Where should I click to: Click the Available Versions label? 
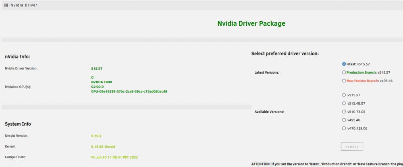click(x=269, y=112)
